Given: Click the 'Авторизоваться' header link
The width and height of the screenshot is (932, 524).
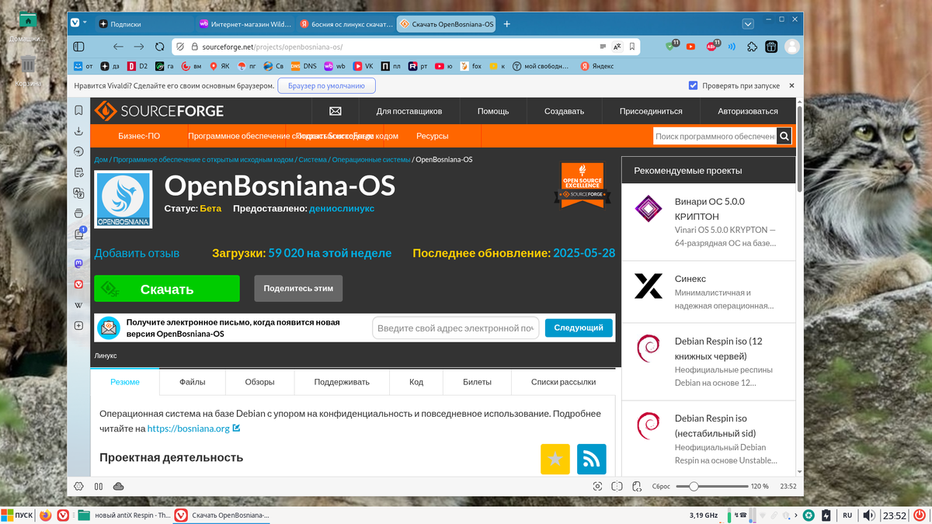Looking at the screenshot, I should coord(748,111).
